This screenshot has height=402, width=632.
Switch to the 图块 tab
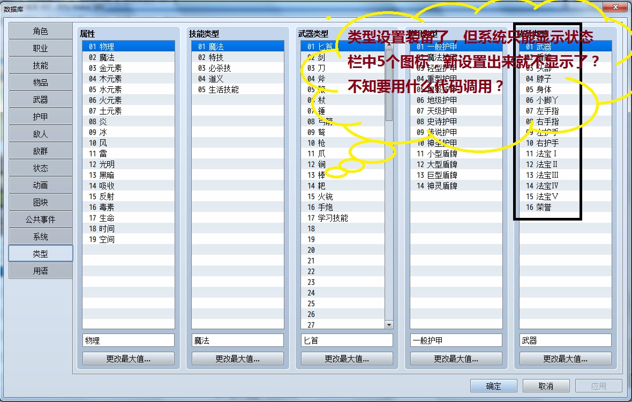click(x=40, y=202)
